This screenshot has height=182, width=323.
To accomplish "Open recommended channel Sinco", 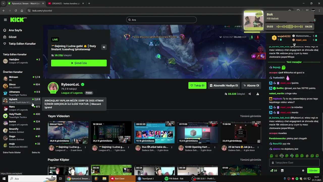I will coord(21,86).
